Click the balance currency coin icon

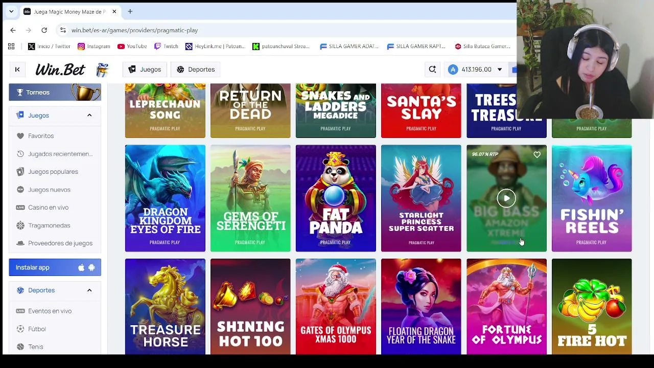453,70
